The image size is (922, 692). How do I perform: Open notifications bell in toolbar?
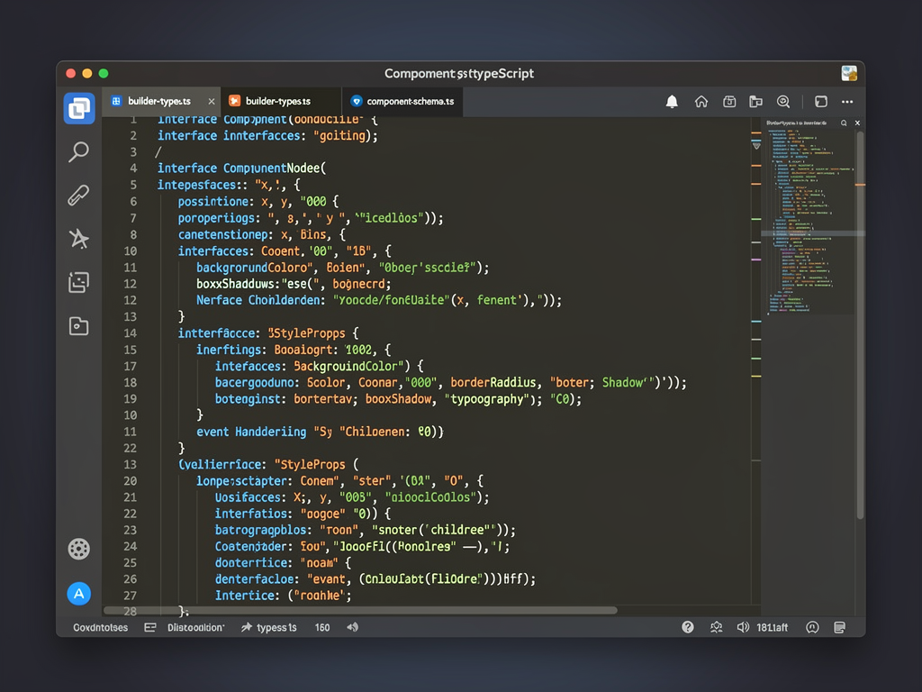pyautogui.click(x=672, y=102)
